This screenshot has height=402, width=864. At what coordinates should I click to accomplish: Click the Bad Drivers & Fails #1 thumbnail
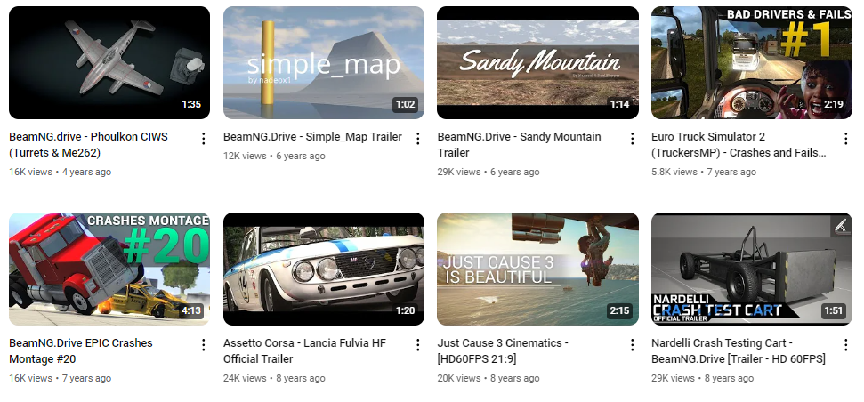click(752, 63)
